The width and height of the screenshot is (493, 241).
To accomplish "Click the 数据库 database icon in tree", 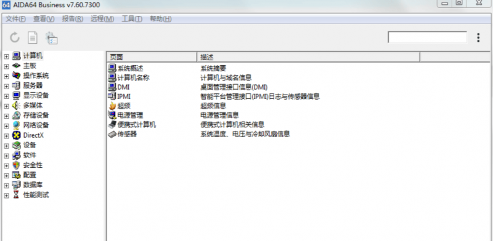I will tap(17, 185).
